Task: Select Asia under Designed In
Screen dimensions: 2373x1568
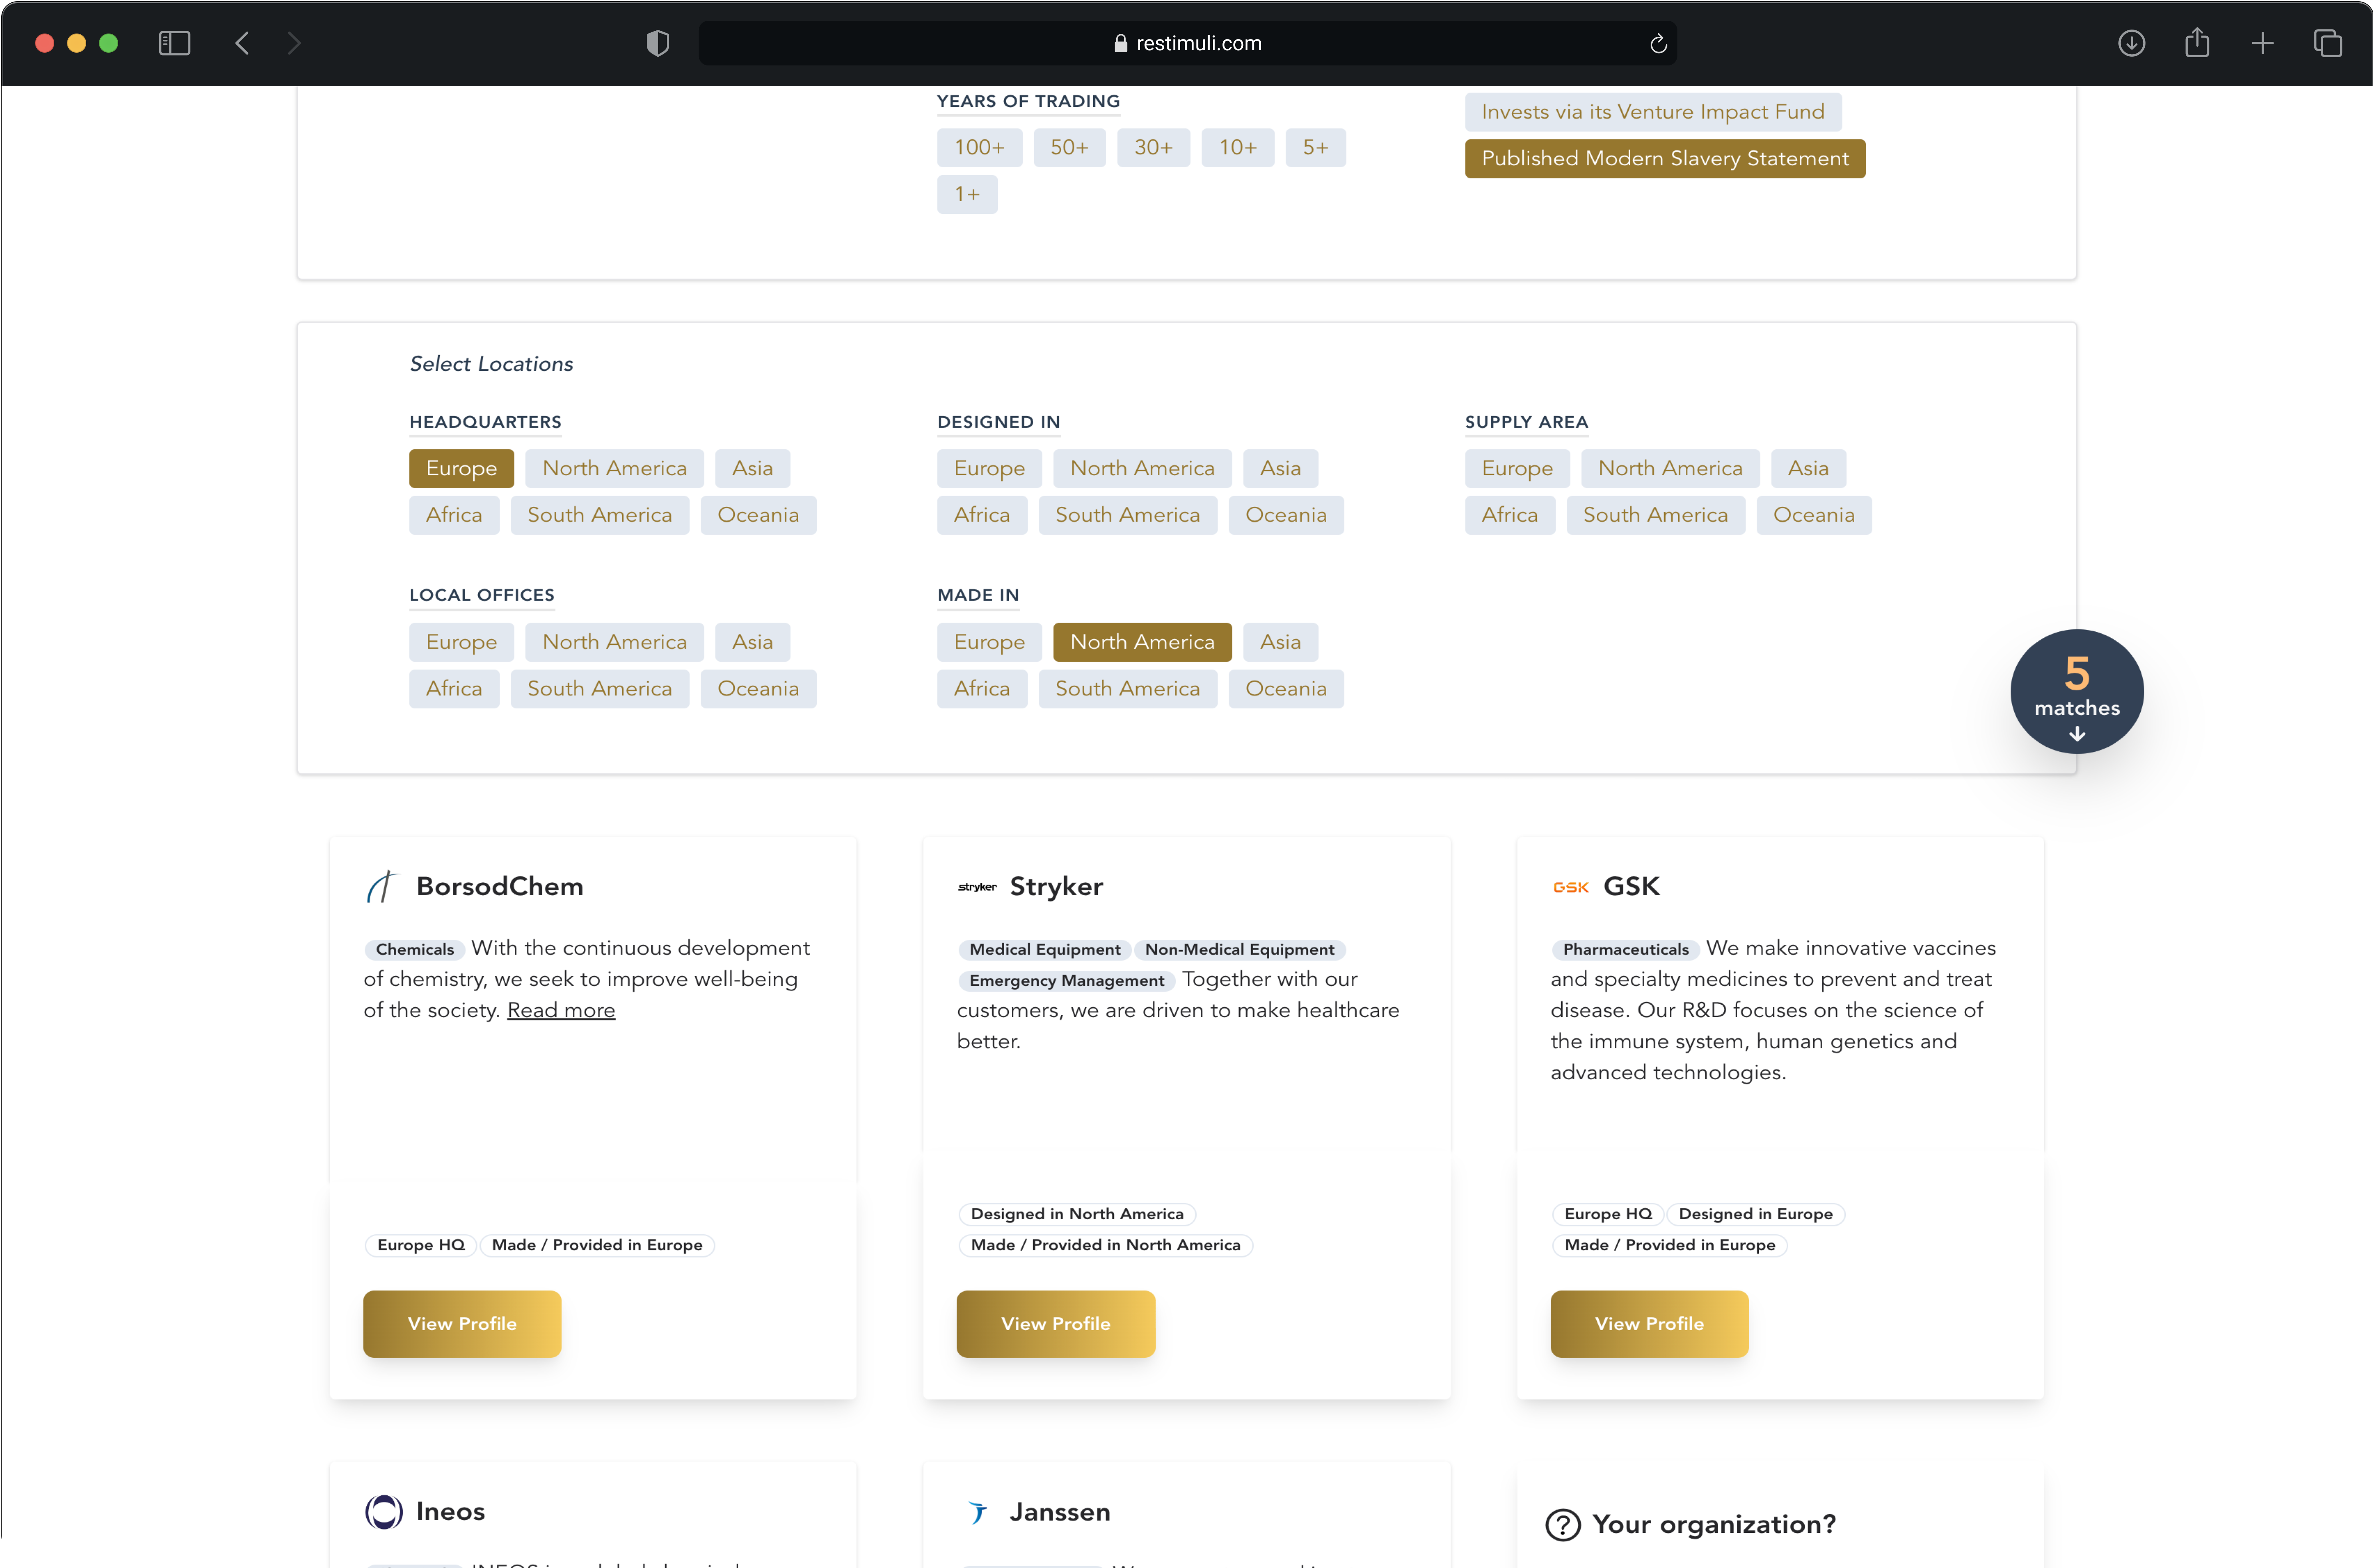Action: click(1280, 468)
